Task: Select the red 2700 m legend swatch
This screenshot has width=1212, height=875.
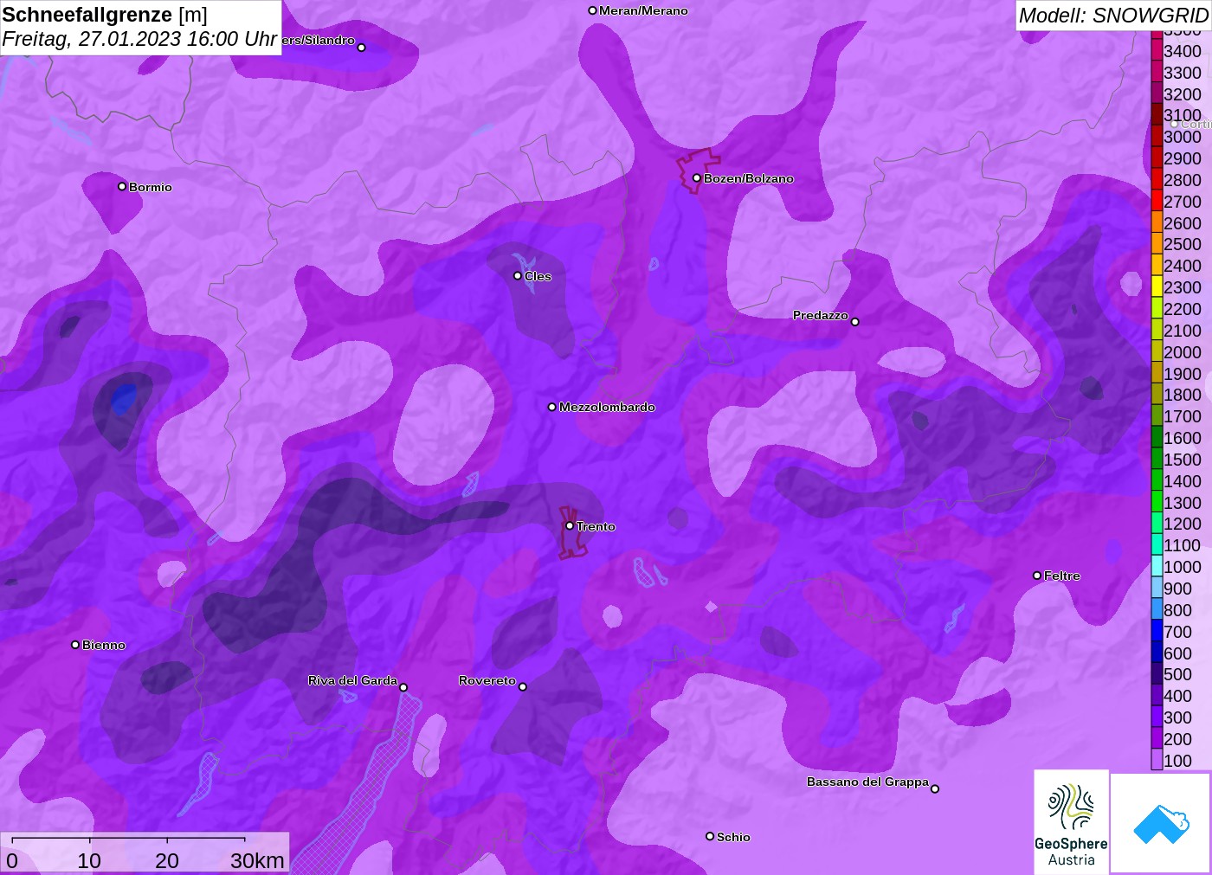Action: coord(1157,201)
